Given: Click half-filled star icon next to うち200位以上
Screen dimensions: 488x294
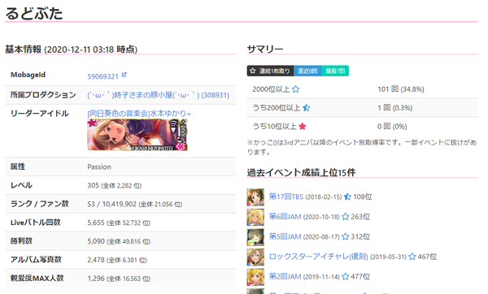Looking at the screenshot, I should (307, 108).
